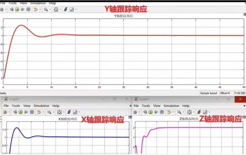Run simulation from Scope5 toolbar
Screen dimensions: 246x155
point(151,112)
